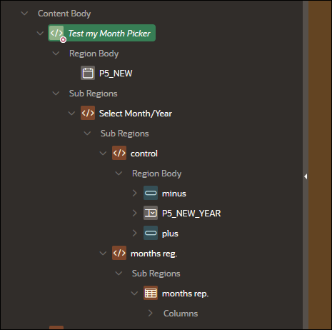
Task: Expand the plus button node
Action: click(135, 233)
